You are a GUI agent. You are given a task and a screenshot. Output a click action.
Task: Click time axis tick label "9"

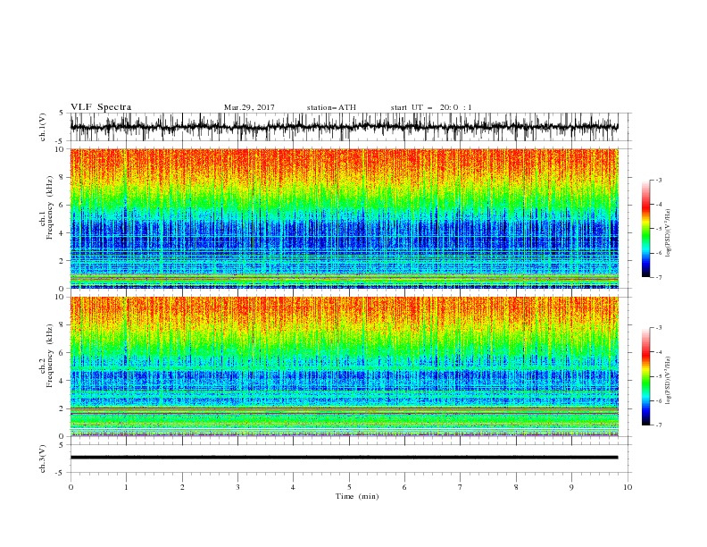click(571, 487)
